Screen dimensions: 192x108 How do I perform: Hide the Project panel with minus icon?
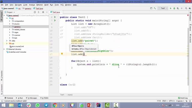coord(47,12)
